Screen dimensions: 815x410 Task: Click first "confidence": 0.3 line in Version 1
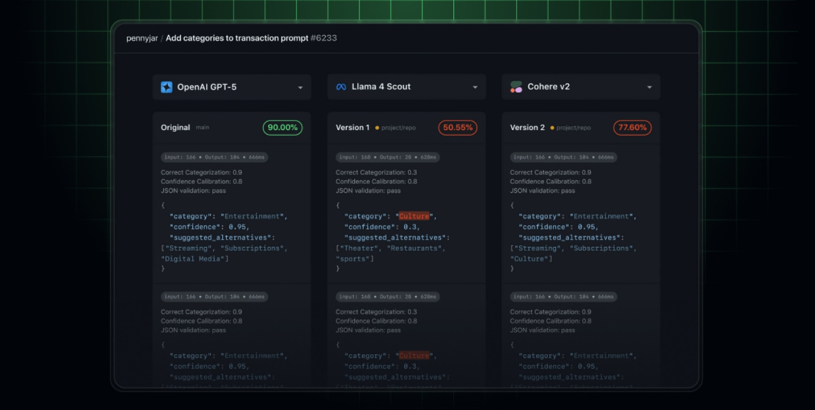point(382,227)
